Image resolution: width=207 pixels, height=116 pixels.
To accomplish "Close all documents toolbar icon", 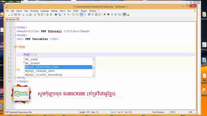I will 27,15.
